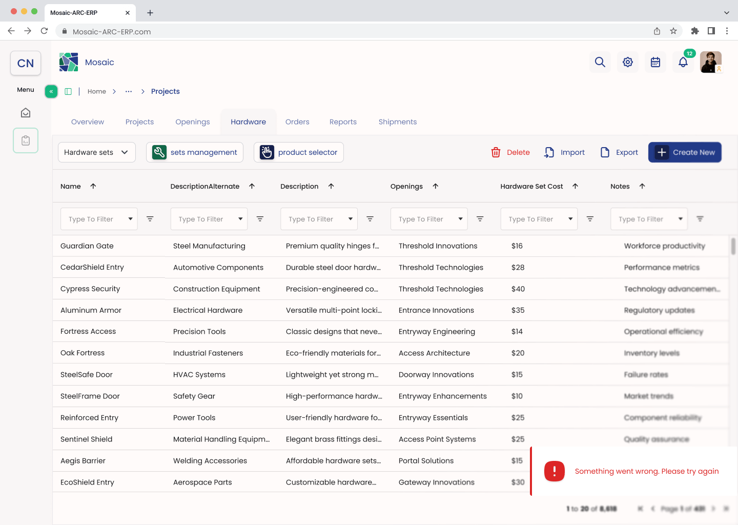This screenshot has height=525, width=738.
Task: Open the settings gear icon
Action: click(x=628, y=62)
